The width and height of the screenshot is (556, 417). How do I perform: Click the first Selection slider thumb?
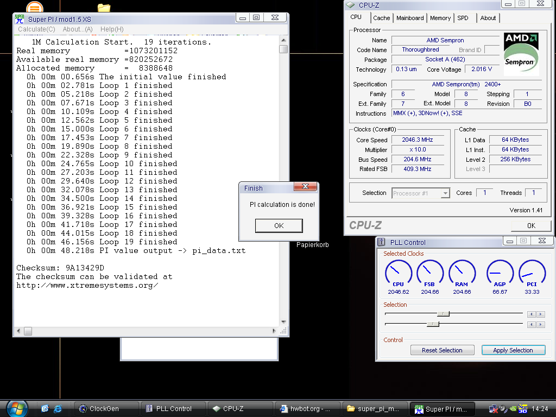[443, 313]
